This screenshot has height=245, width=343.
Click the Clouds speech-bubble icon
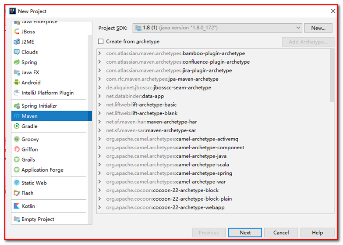17,52
